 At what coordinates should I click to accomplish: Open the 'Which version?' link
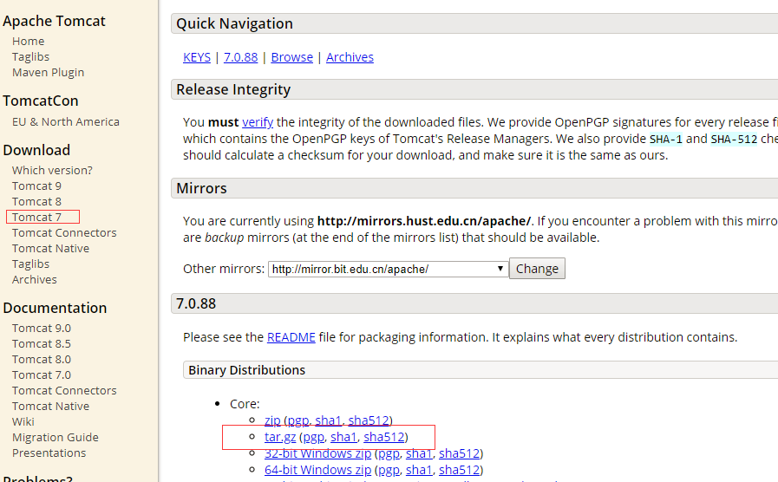pos(52,170)
